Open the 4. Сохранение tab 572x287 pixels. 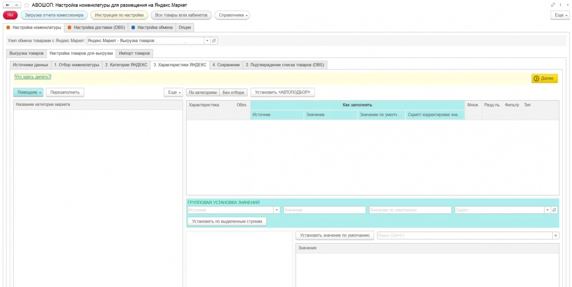pyautogui.click(x=226, y=65)
